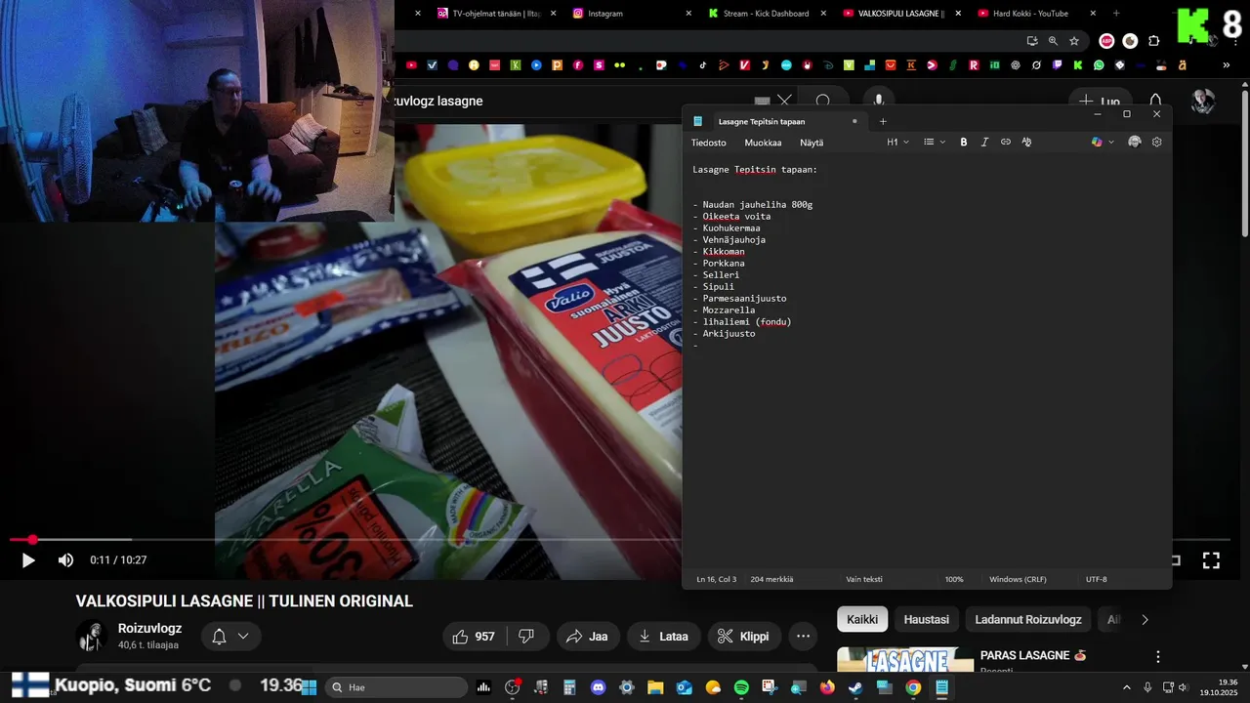Enter fullscreen mode on the YouTube player
This screenshot has height=703, width=1250.
pyautogui.click(x=1211, y=560)
